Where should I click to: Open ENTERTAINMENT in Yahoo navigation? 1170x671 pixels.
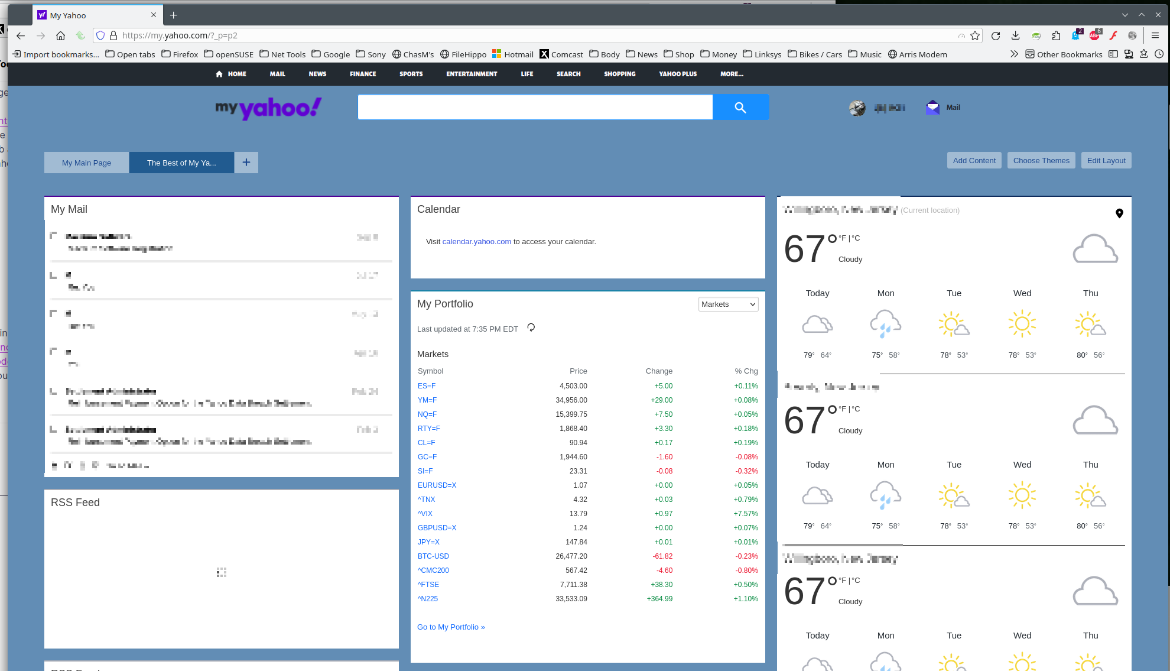pyautogui.click(x=472, y=74)
